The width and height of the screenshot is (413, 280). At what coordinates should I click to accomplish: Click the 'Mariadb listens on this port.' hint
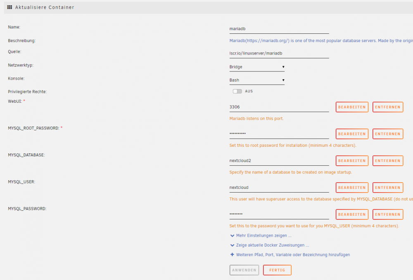256,119
